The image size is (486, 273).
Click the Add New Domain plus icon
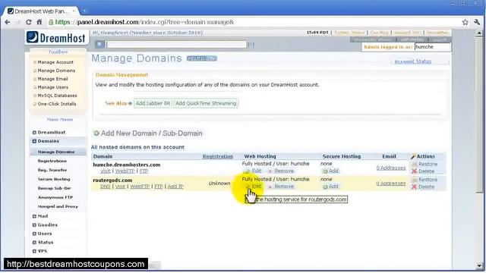tap(96, 133)
